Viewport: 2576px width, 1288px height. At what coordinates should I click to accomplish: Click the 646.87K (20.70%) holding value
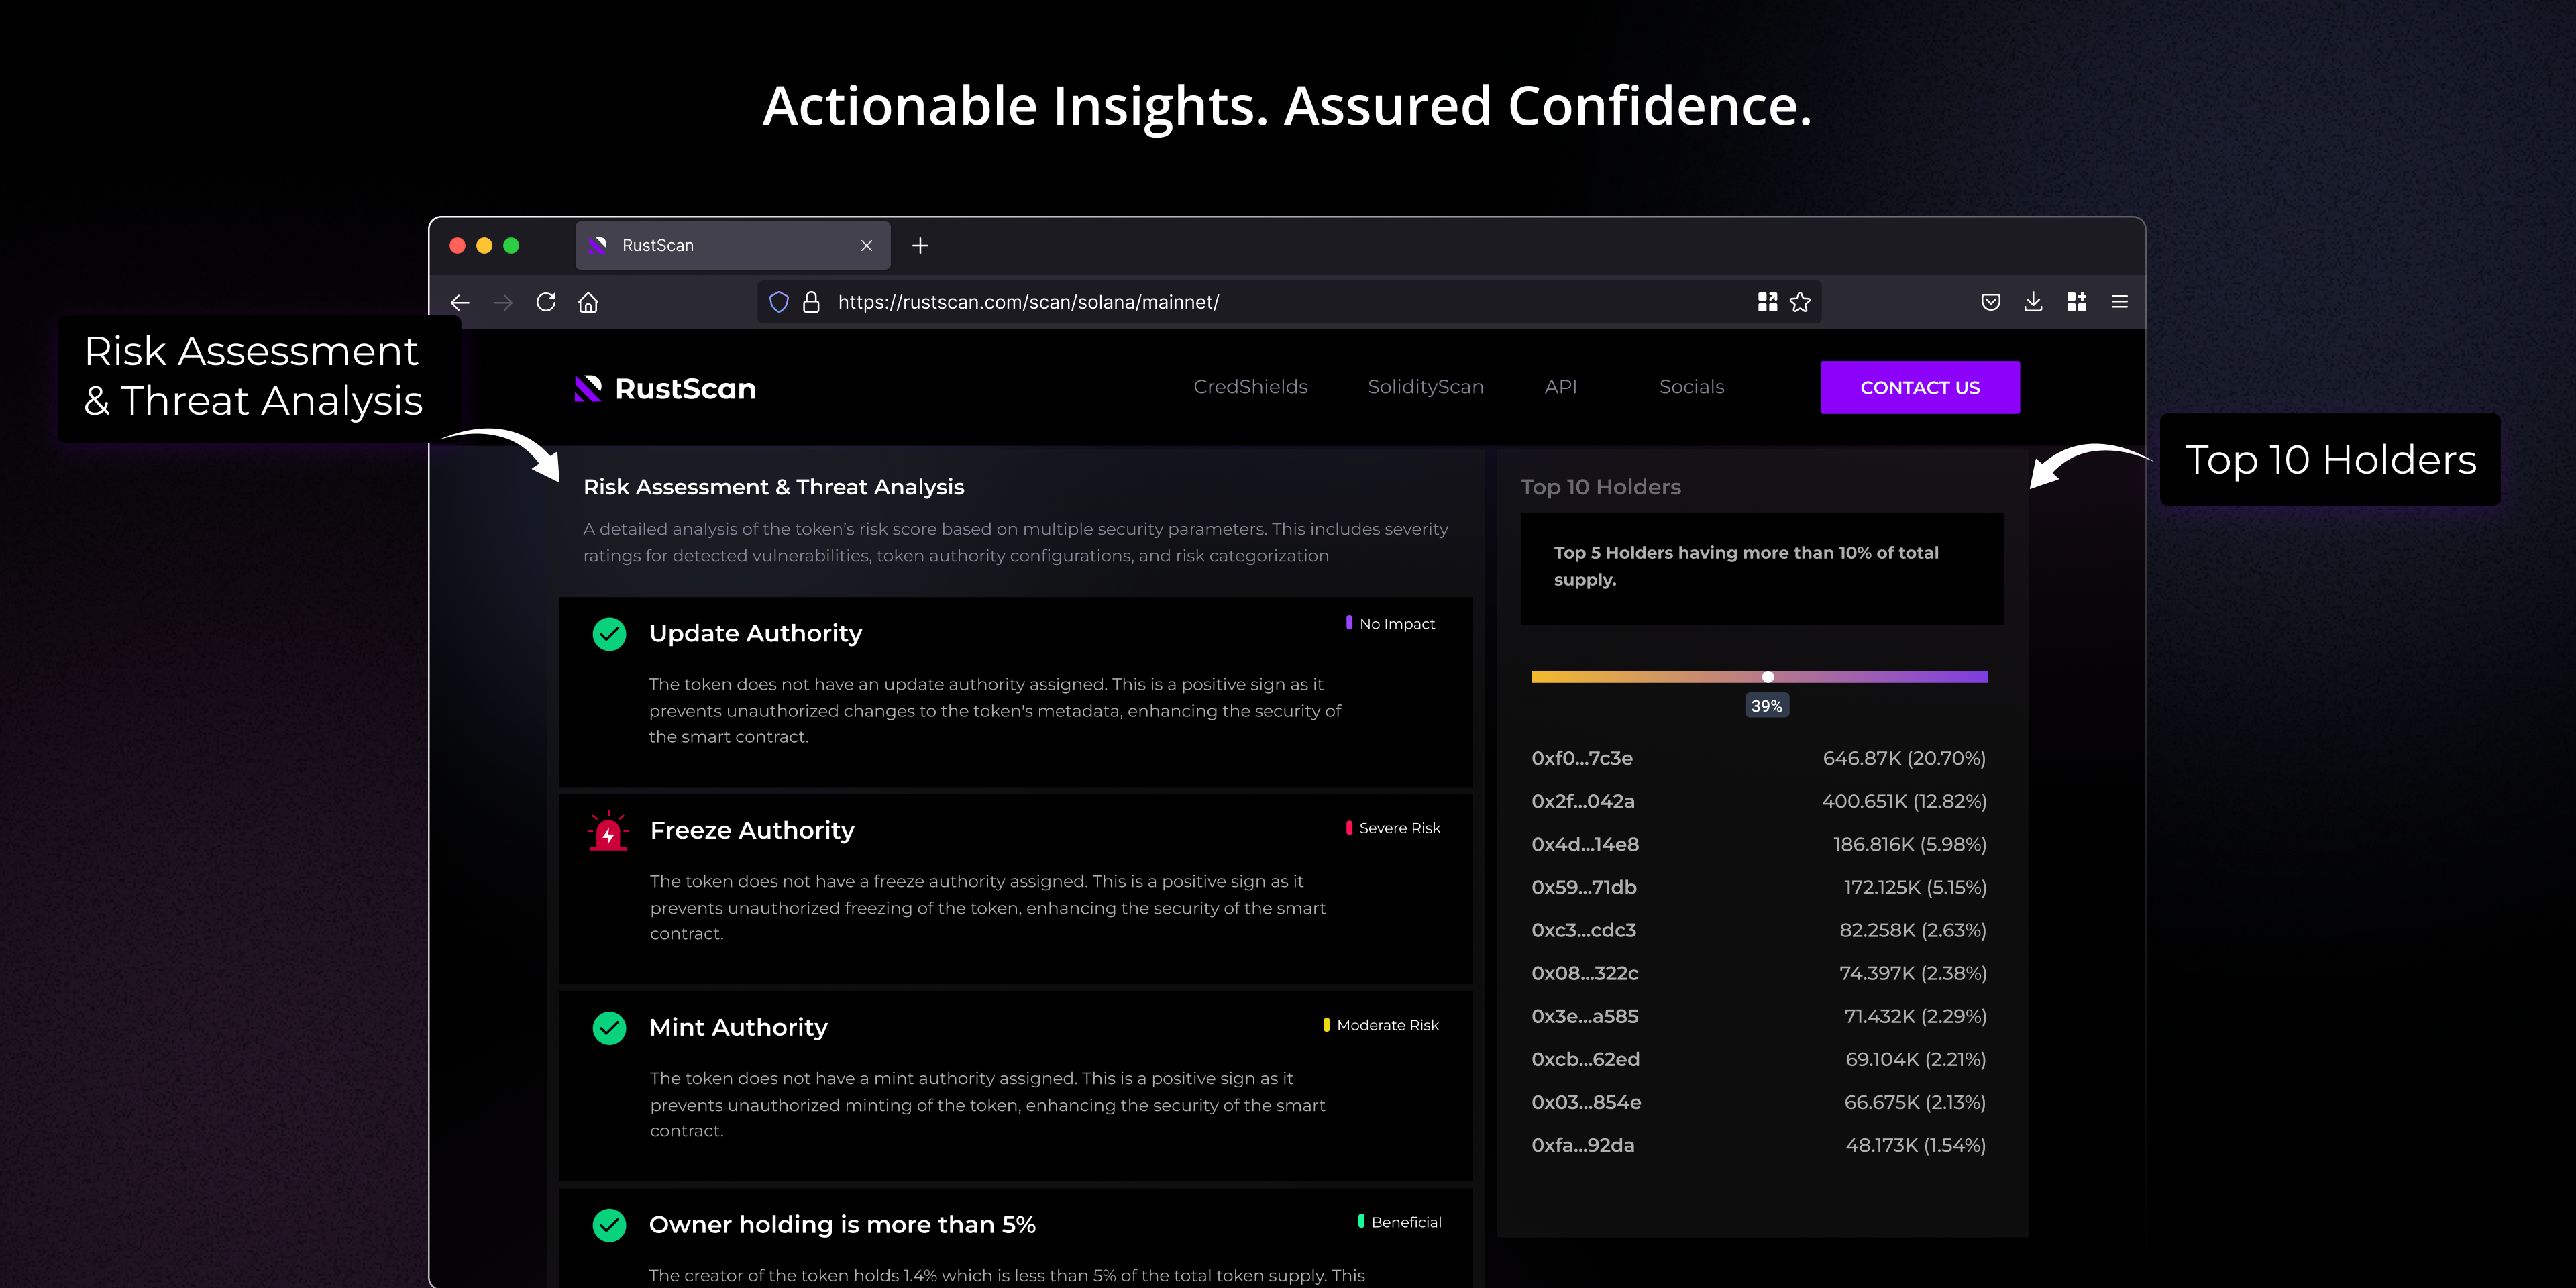point(1904,758)
